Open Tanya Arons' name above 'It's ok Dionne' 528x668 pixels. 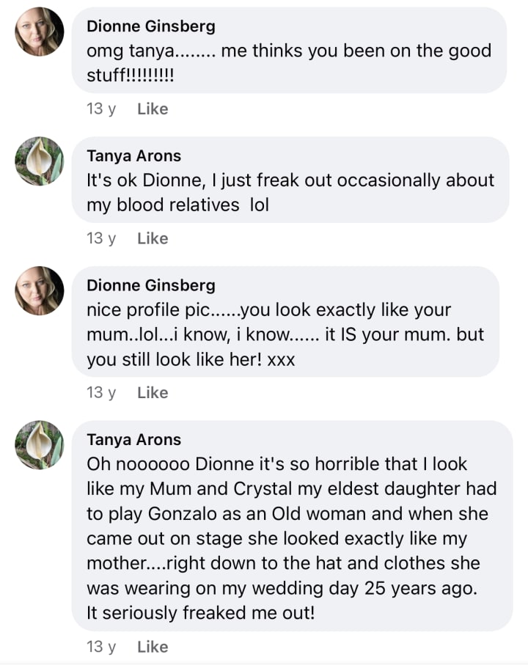pos(133,155)
